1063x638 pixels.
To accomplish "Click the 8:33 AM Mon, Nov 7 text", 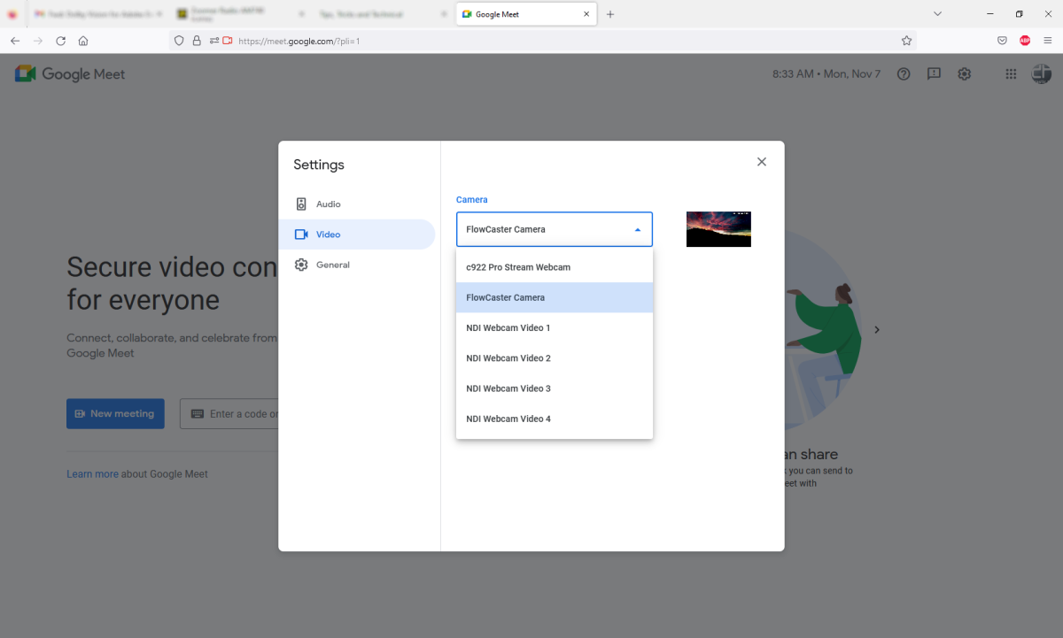I will click(x=826, y=74).
